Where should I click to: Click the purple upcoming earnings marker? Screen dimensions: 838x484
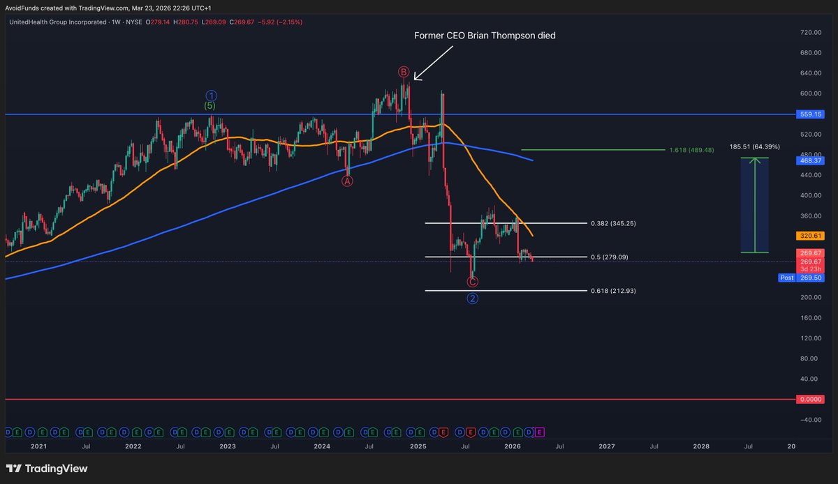point(540,432)
